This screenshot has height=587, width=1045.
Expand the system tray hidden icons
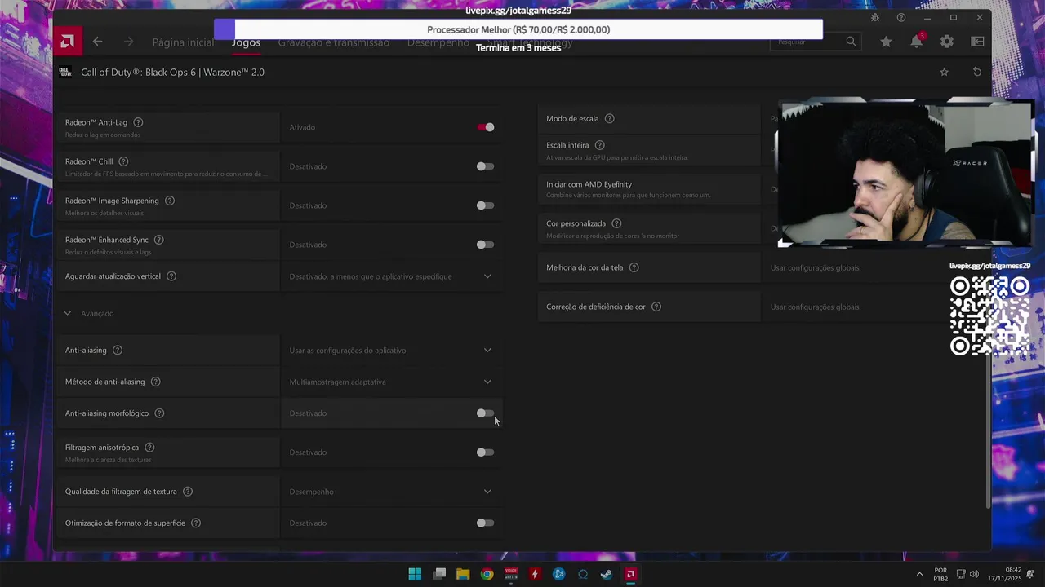pos(919,574)
